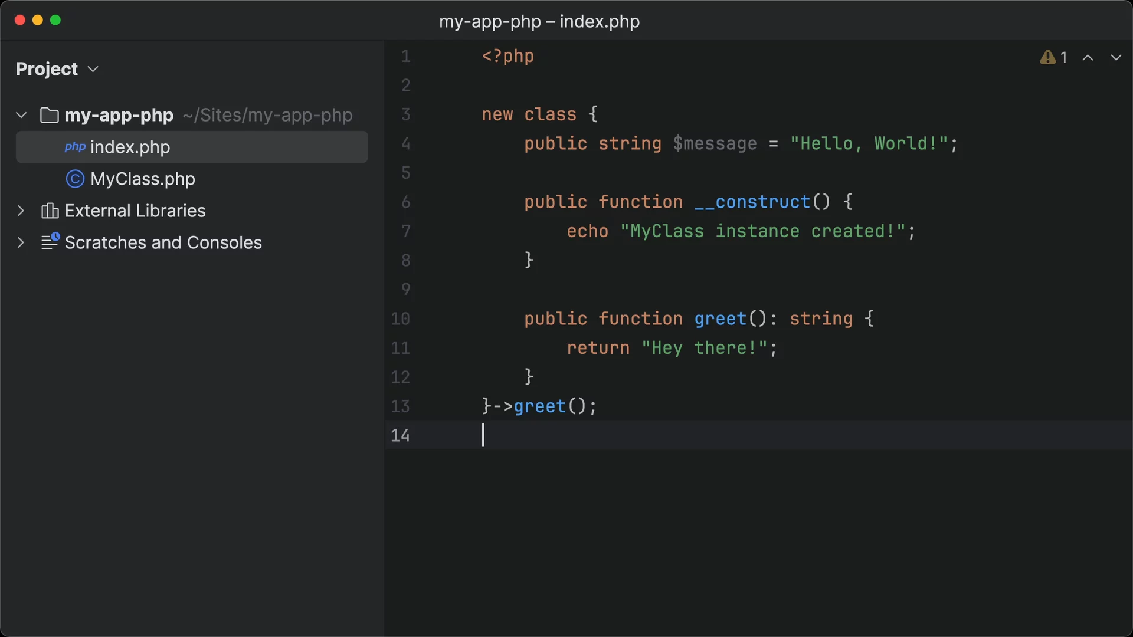Go to next highlighted error arrow
This screenshot has height=637, width=1133.
tap(1115, 57)
